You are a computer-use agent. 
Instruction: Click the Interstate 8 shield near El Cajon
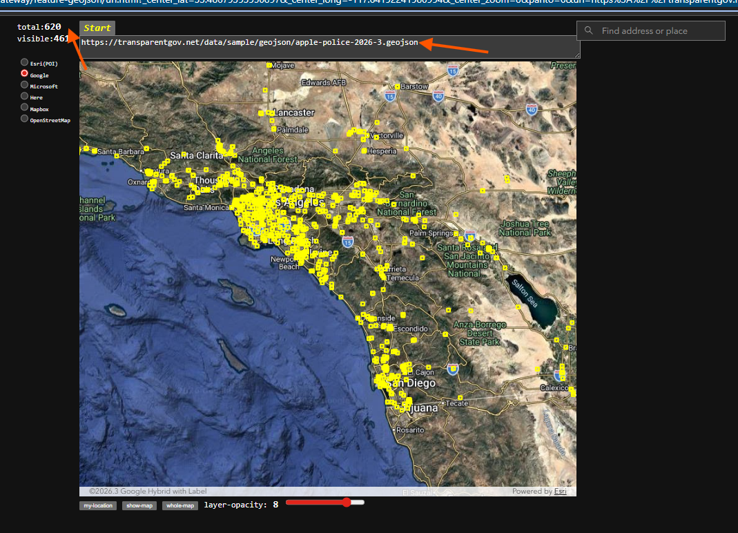click(452, 370)
